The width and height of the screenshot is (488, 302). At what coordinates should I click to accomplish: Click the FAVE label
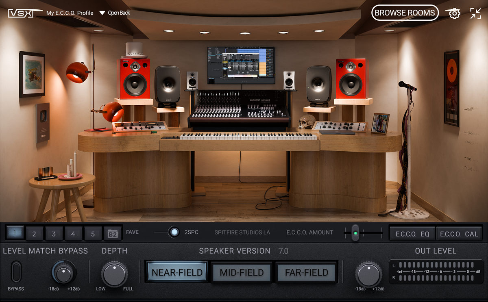(132, 232)
